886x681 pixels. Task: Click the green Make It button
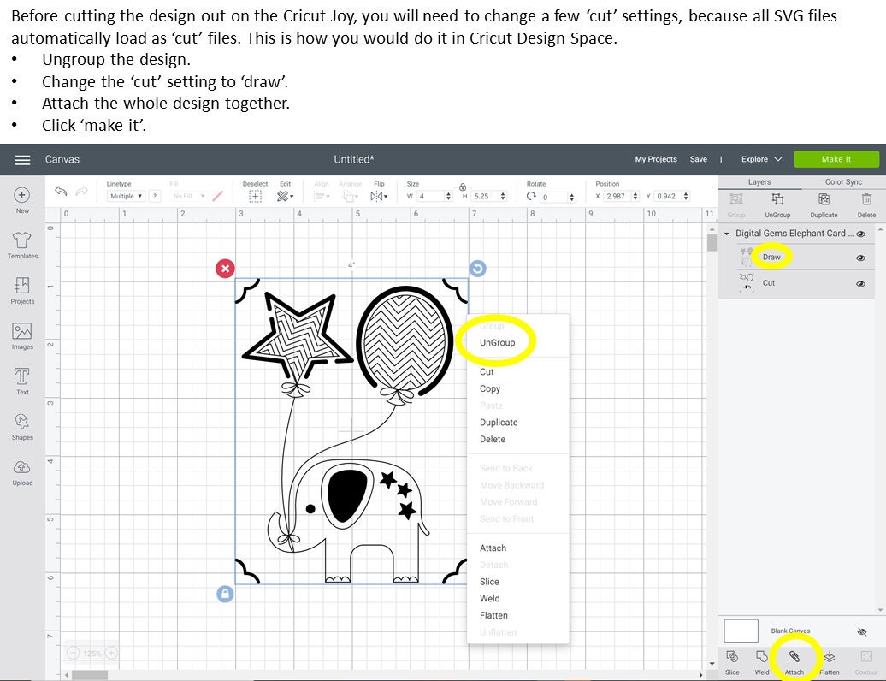pyautogui.click(x=836, y=159)
